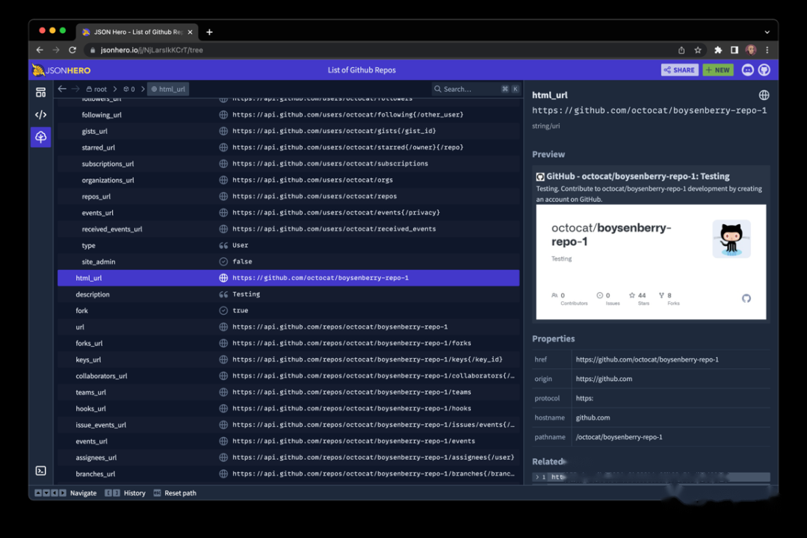Select the hooks_url row
This screenshot has height=538, width=807.
(288, 408)
